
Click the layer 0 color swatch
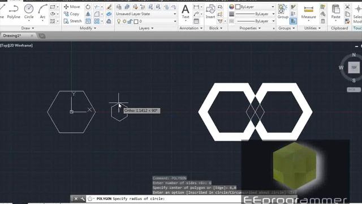coord(136,22)
